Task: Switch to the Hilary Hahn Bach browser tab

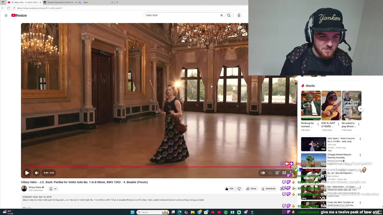Action: tap(24, 2)
